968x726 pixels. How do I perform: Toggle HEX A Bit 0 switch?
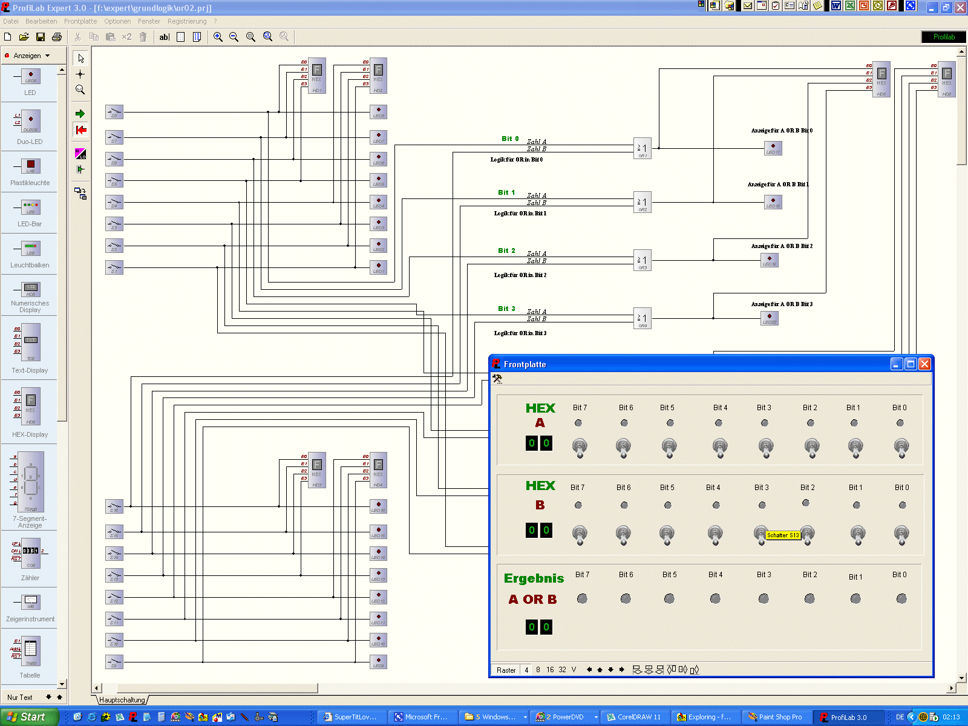click(901, 448)
